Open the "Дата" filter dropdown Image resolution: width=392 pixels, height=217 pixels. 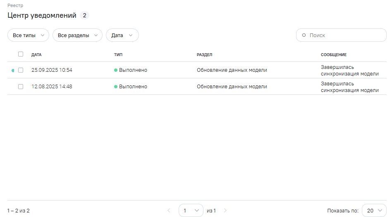pos(122,35)
